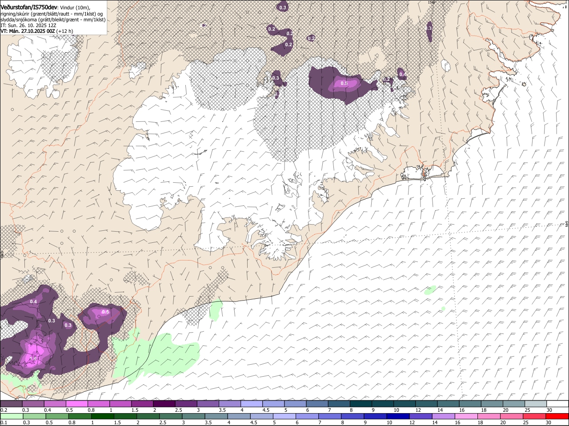Pick upper legend swatch between 14 and 16
This screenshot has width=569, height=426.
tap(448, 404)
